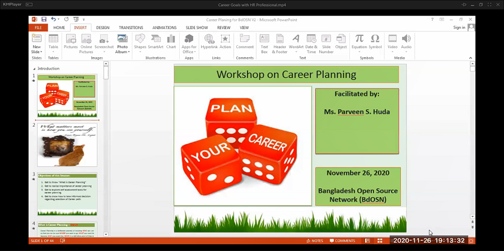This screenshot has width=504, height=251.
Task: Collapse the Introduction section
Action: pos(34,69)
